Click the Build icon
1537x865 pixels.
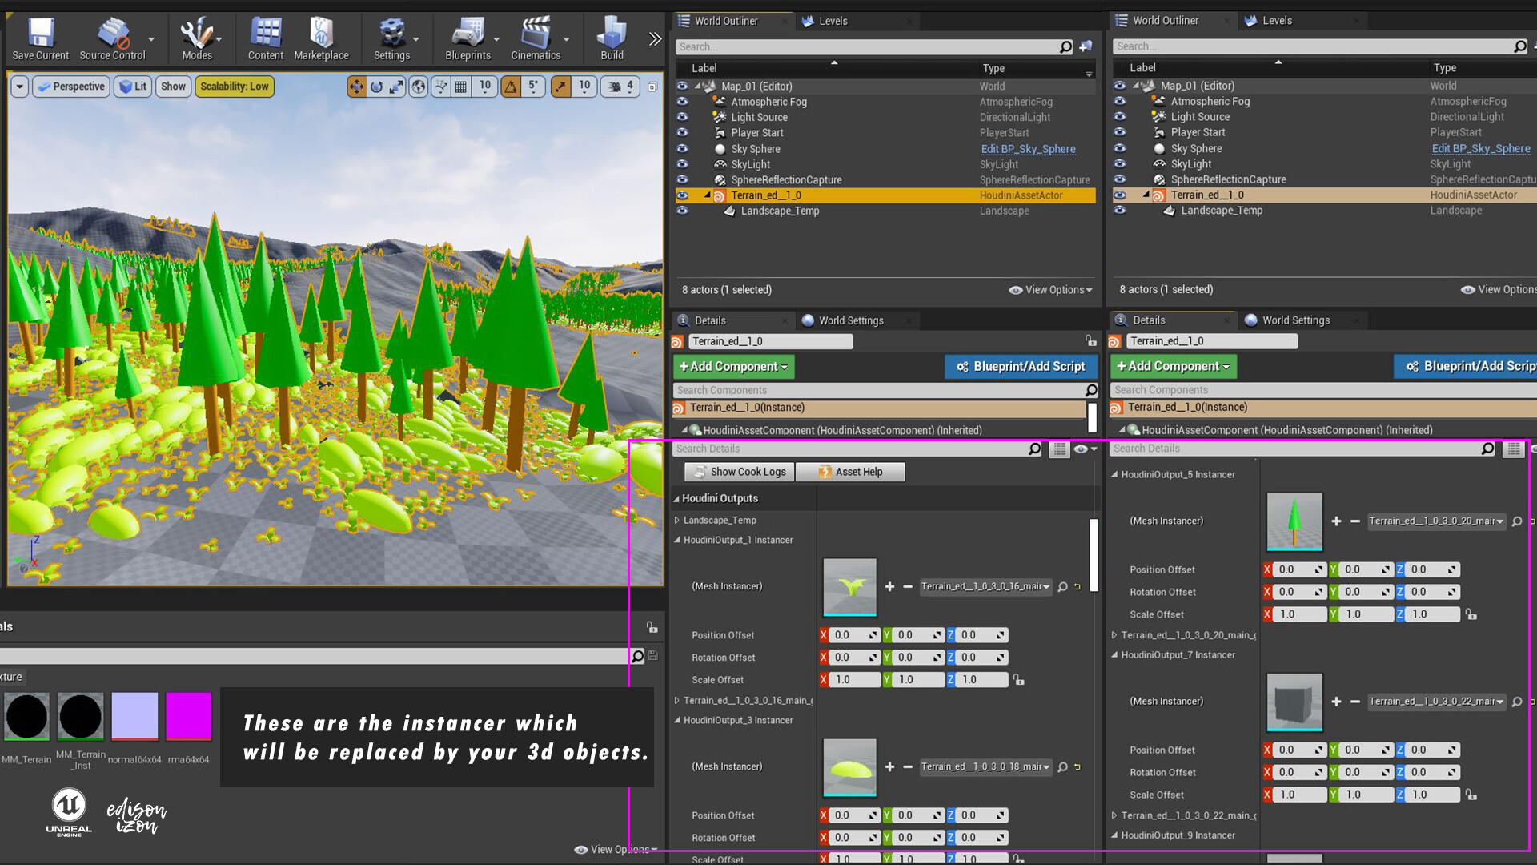coord(611,32)
